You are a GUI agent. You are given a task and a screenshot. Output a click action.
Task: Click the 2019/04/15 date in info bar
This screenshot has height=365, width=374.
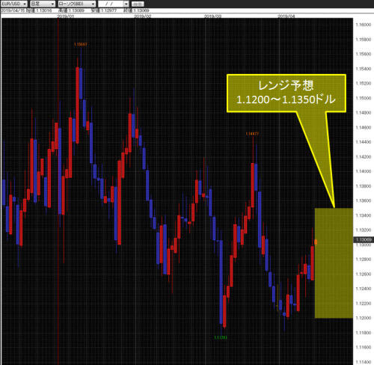[x=13, y=10]
